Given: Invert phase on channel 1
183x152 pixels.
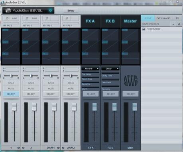Looking at the screenshot, I should click(7, 18).
